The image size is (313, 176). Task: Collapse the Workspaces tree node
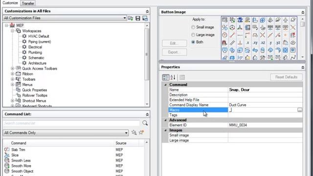tap(12, 31)
